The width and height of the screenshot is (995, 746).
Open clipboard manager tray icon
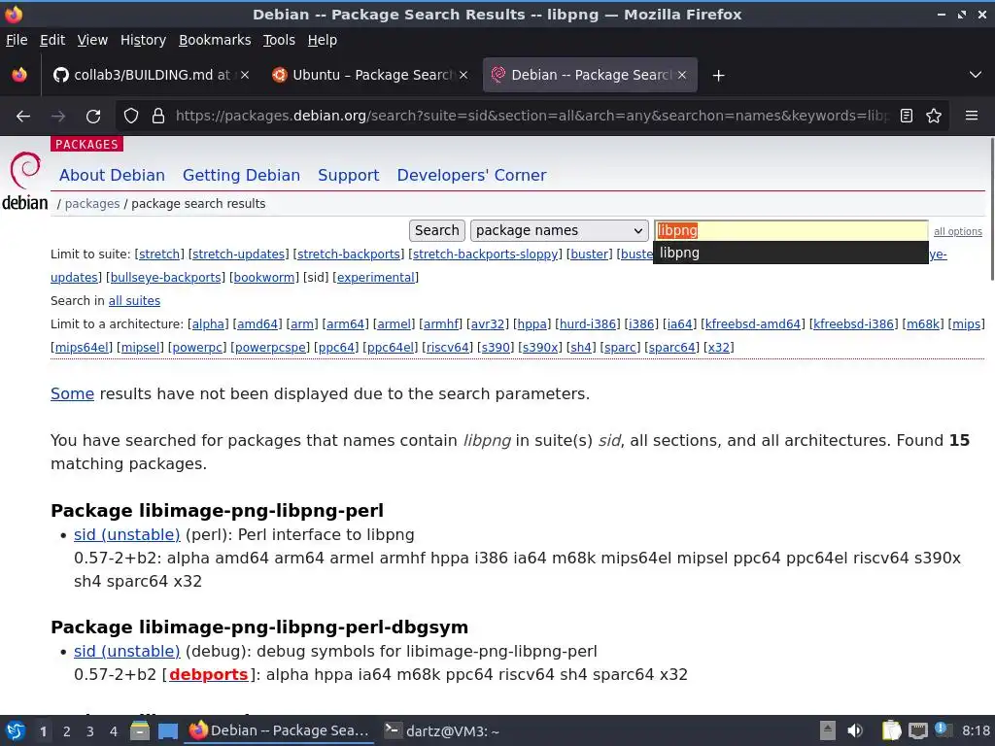891,730
